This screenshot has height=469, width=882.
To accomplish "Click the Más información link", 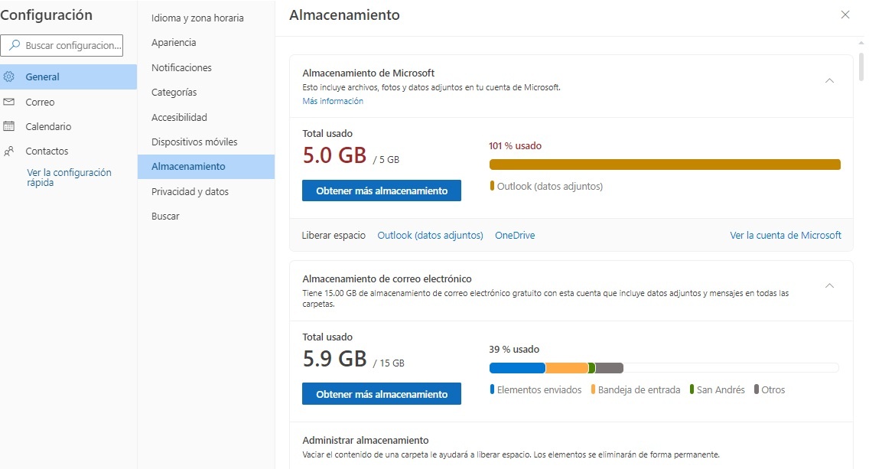I will (333, 101).
